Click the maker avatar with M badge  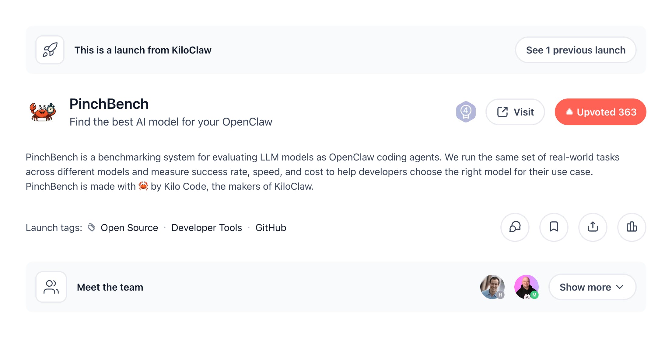(x=526, y=287)
